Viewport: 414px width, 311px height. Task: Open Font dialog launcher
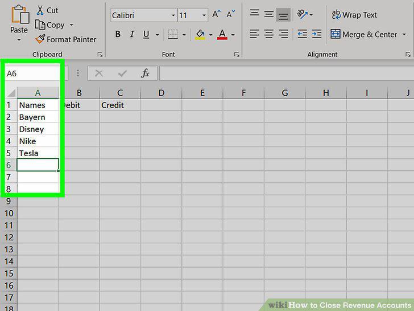(237, 55)
